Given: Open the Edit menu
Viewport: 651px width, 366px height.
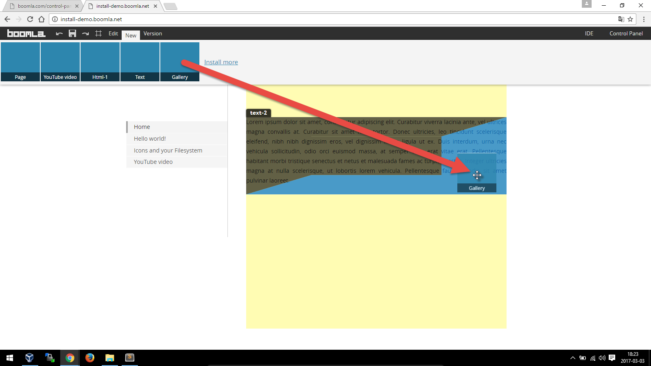Looking at the screenshot, I should 113,34.
